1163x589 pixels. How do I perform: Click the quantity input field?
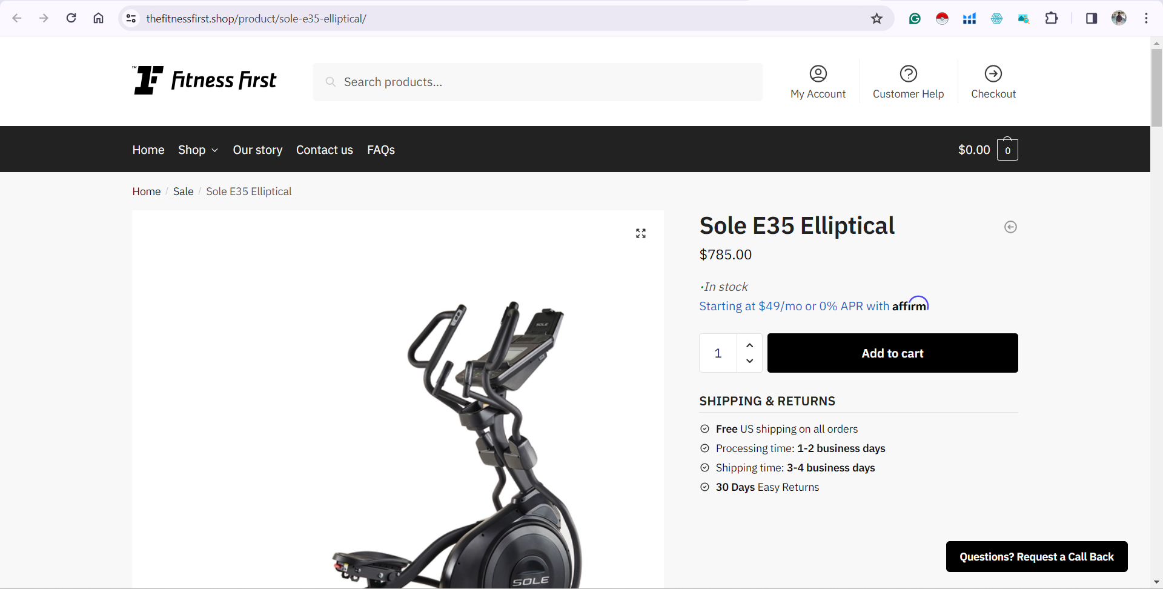[718, 353]
